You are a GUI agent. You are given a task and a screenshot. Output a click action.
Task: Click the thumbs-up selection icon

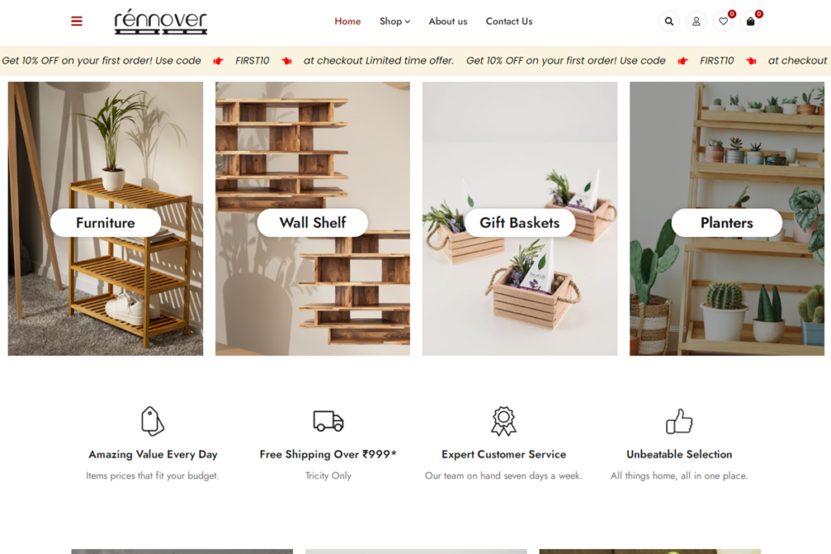pyautogui.click(x=679, y=421)
